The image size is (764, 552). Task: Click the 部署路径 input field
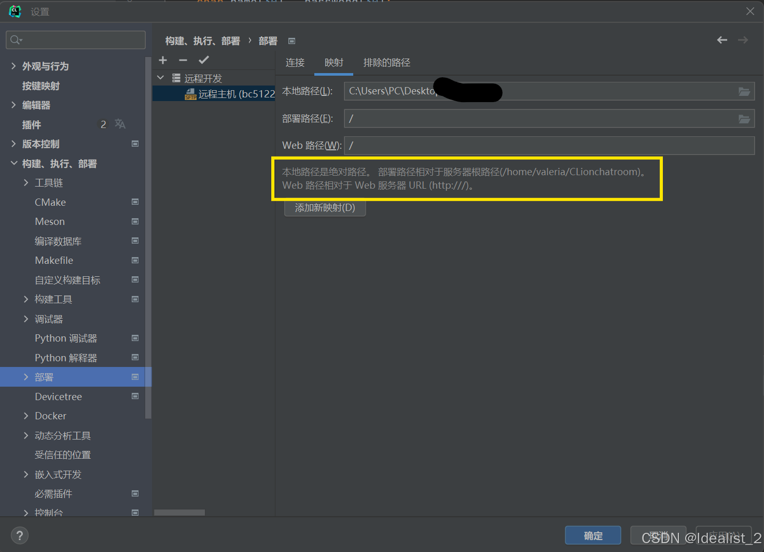pos(549,119)
